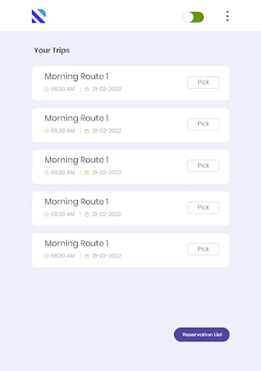Click the clock icon in the second trip card
This screenshot has width=261, height=371.
pyautogui.click(x=47, y=131)
